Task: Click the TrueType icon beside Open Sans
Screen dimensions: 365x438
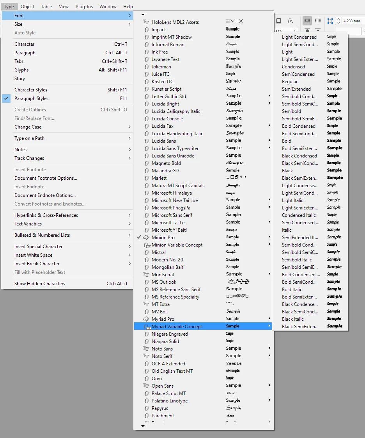Action: (146, 386)
